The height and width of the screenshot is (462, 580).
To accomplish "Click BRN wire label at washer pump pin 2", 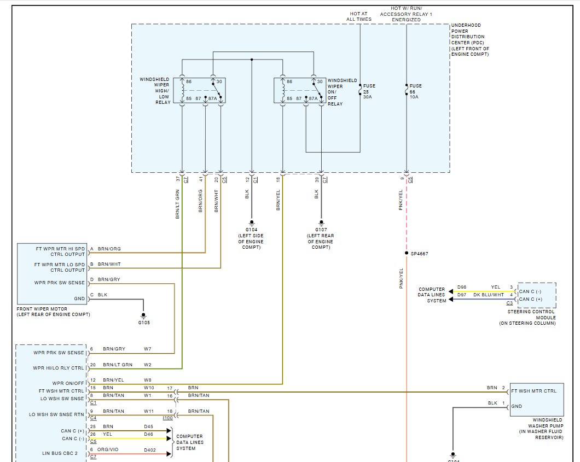I will pos(492,388).
